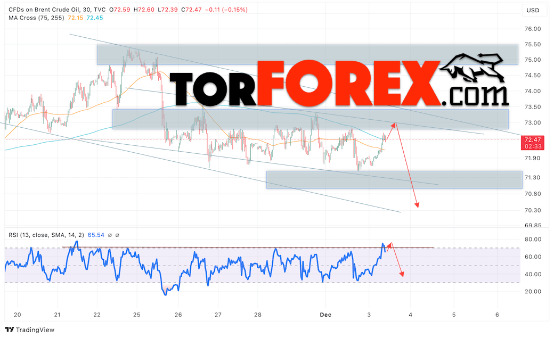Click the 70.30 price axis label

533,210
